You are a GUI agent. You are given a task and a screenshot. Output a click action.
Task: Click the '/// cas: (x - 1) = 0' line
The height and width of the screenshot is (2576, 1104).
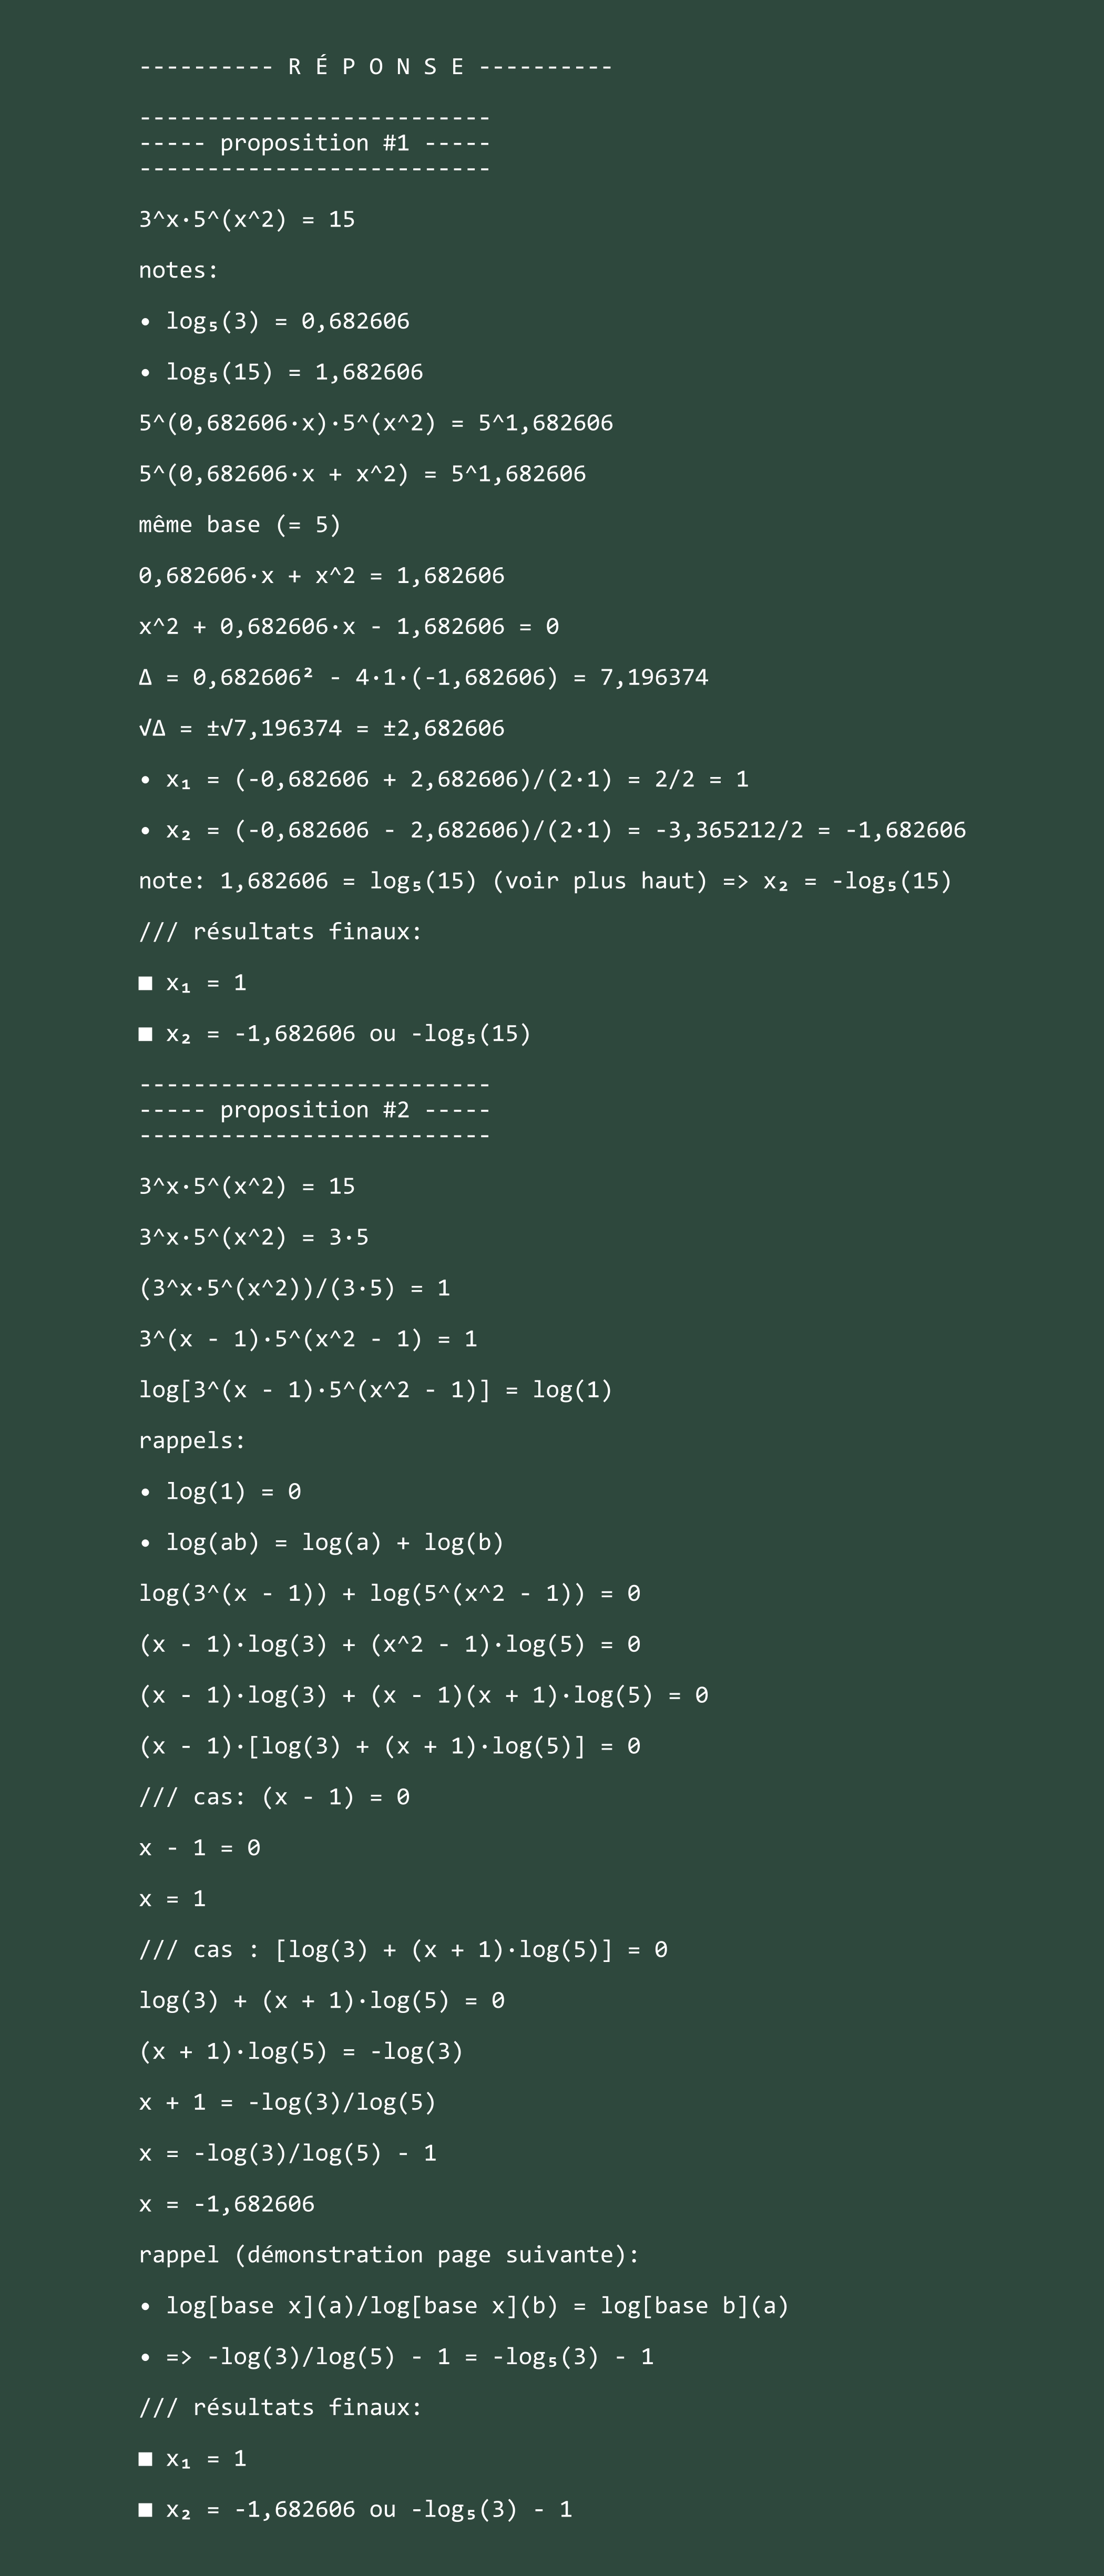[275, 1797]
